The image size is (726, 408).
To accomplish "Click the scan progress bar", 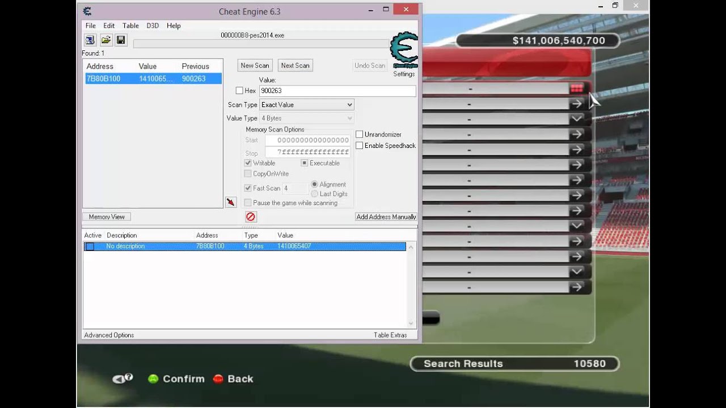I will point(261,44).
